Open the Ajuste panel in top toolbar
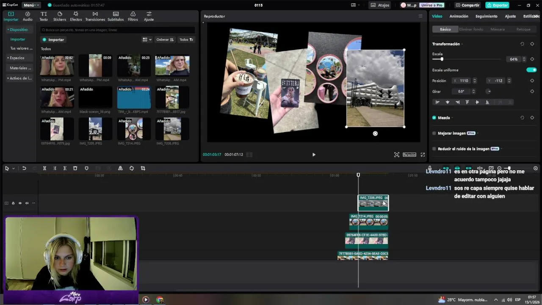Image resolution: width=542 pixels, height=305 pixels. coord(149,17)
